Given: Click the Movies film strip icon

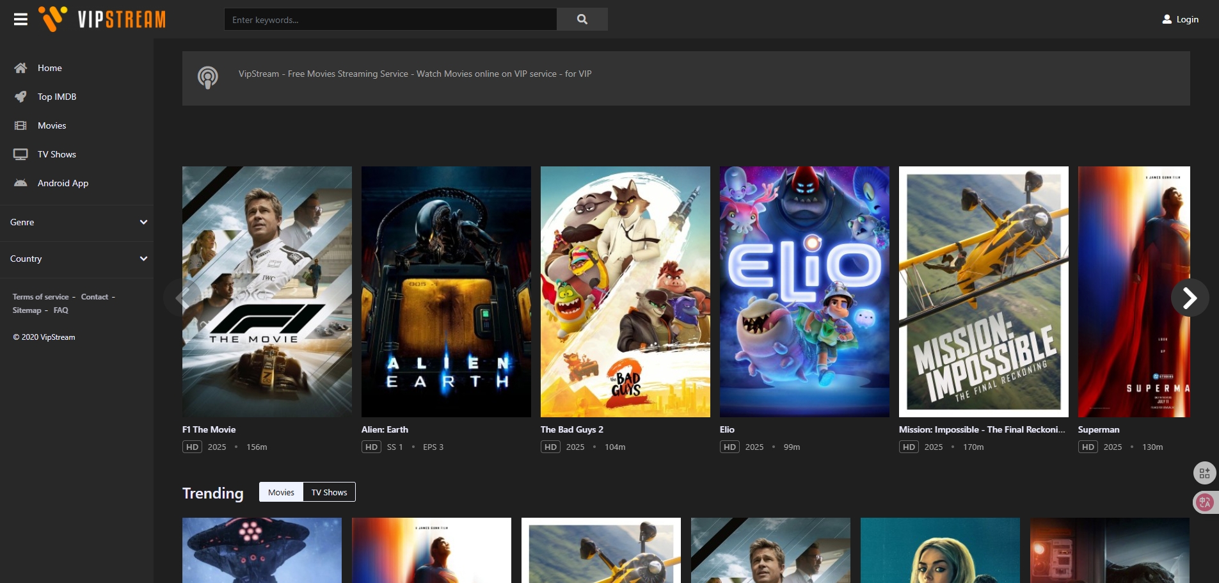Looking at the screenshot, I should [21, 125].
